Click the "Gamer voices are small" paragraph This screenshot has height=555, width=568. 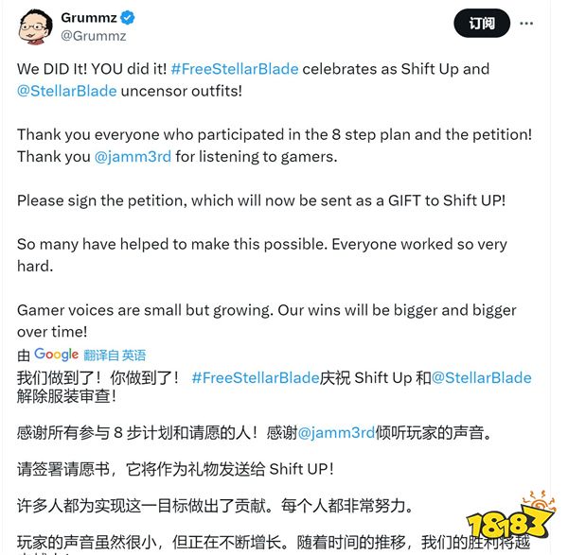(267, 321)
